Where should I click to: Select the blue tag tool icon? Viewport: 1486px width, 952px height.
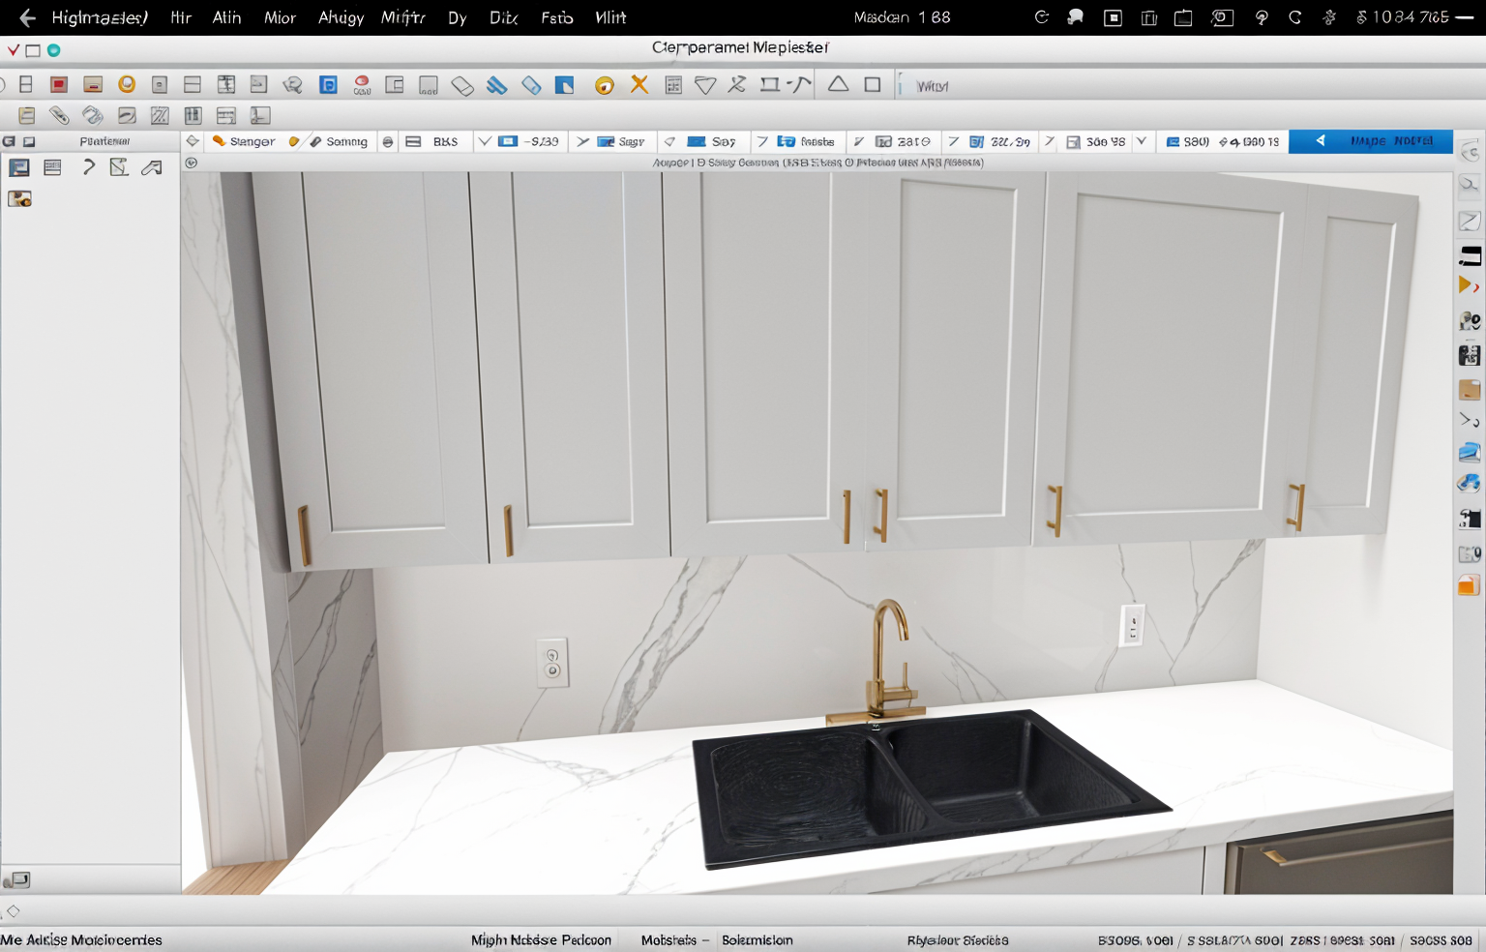[531, 86]
